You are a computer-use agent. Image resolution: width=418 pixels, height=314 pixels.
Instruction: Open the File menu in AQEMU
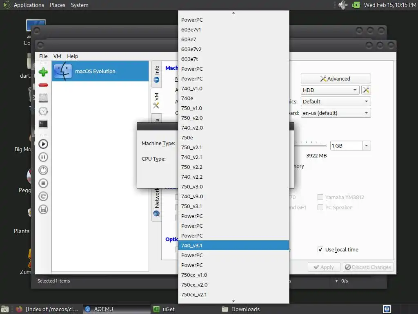coord(43,56)
